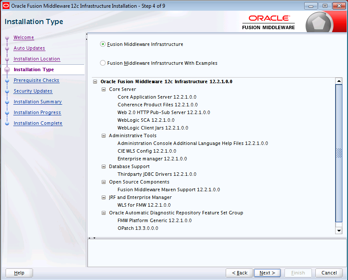This screenshot has height=280, width=348.
Task: Open the Installation Location step
Action: pos(37,59)
